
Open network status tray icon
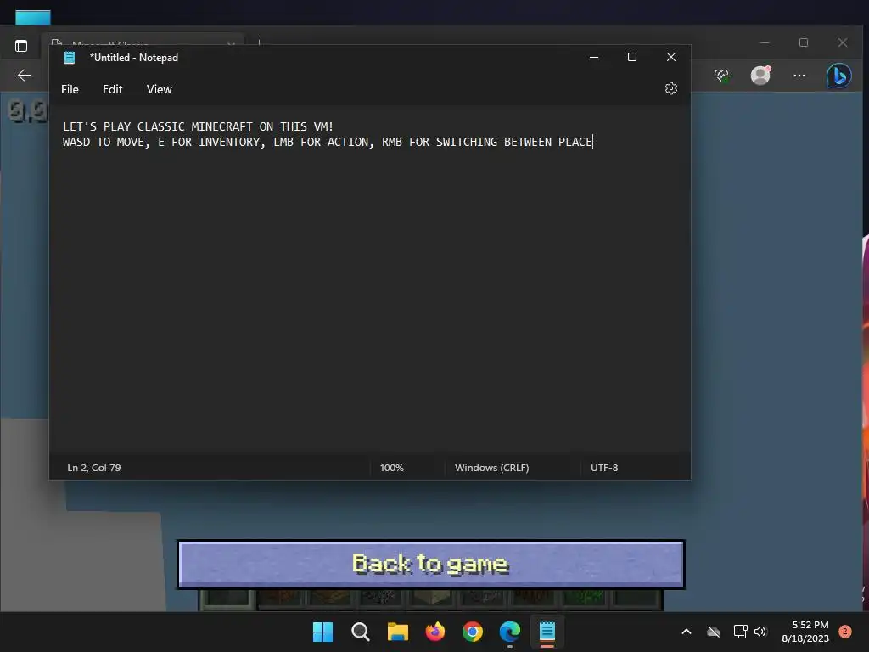pyautogui.click(x=740, y=632)
